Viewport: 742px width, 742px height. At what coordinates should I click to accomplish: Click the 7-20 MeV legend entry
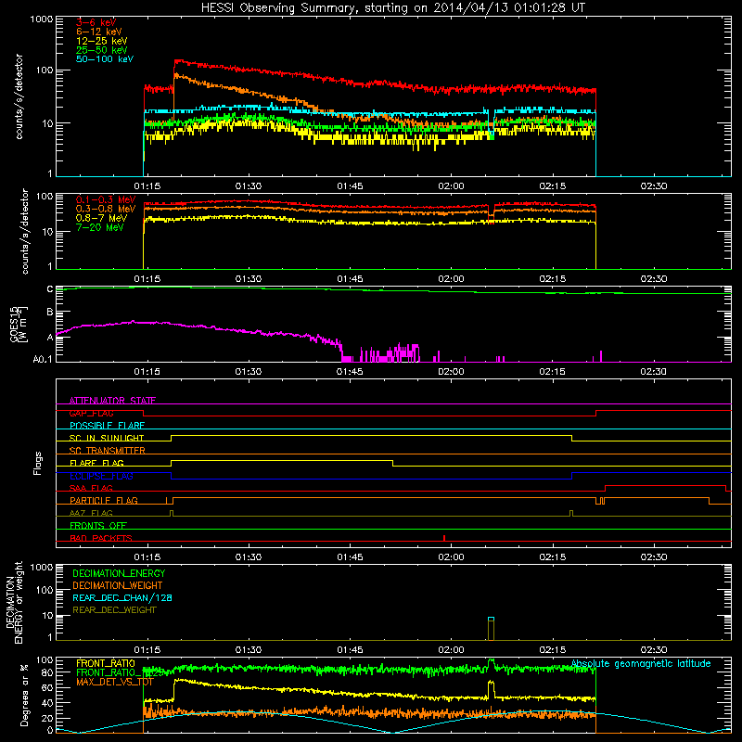[99, 227]
